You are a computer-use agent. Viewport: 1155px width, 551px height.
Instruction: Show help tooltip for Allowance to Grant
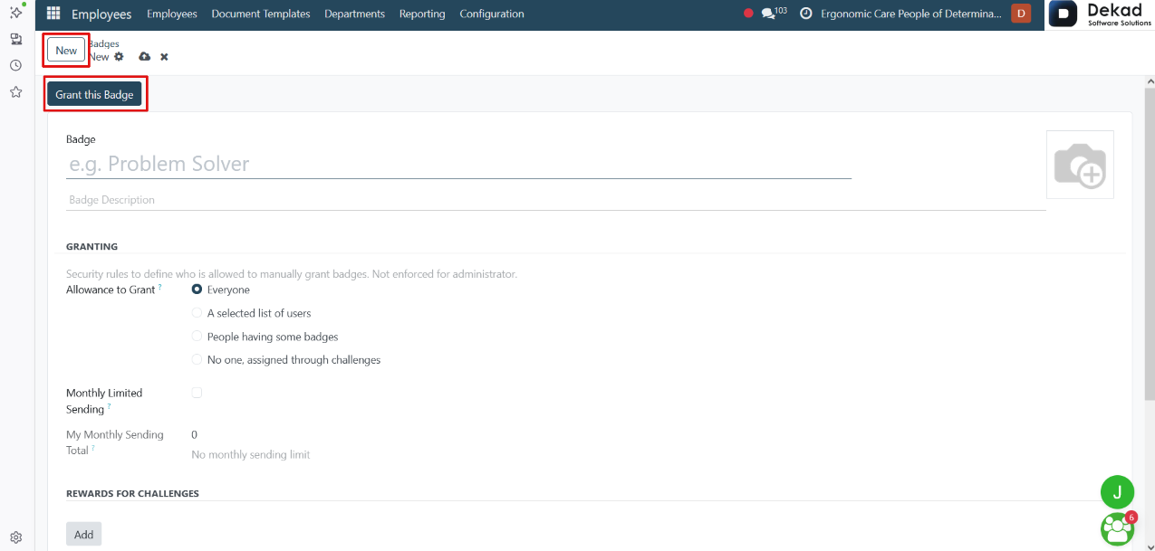click(x=160, y=287)
